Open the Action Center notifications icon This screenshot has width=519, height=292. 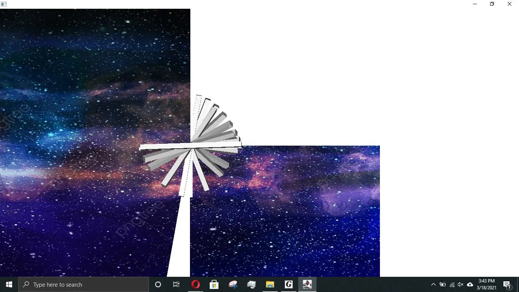(x=507, y=284)
